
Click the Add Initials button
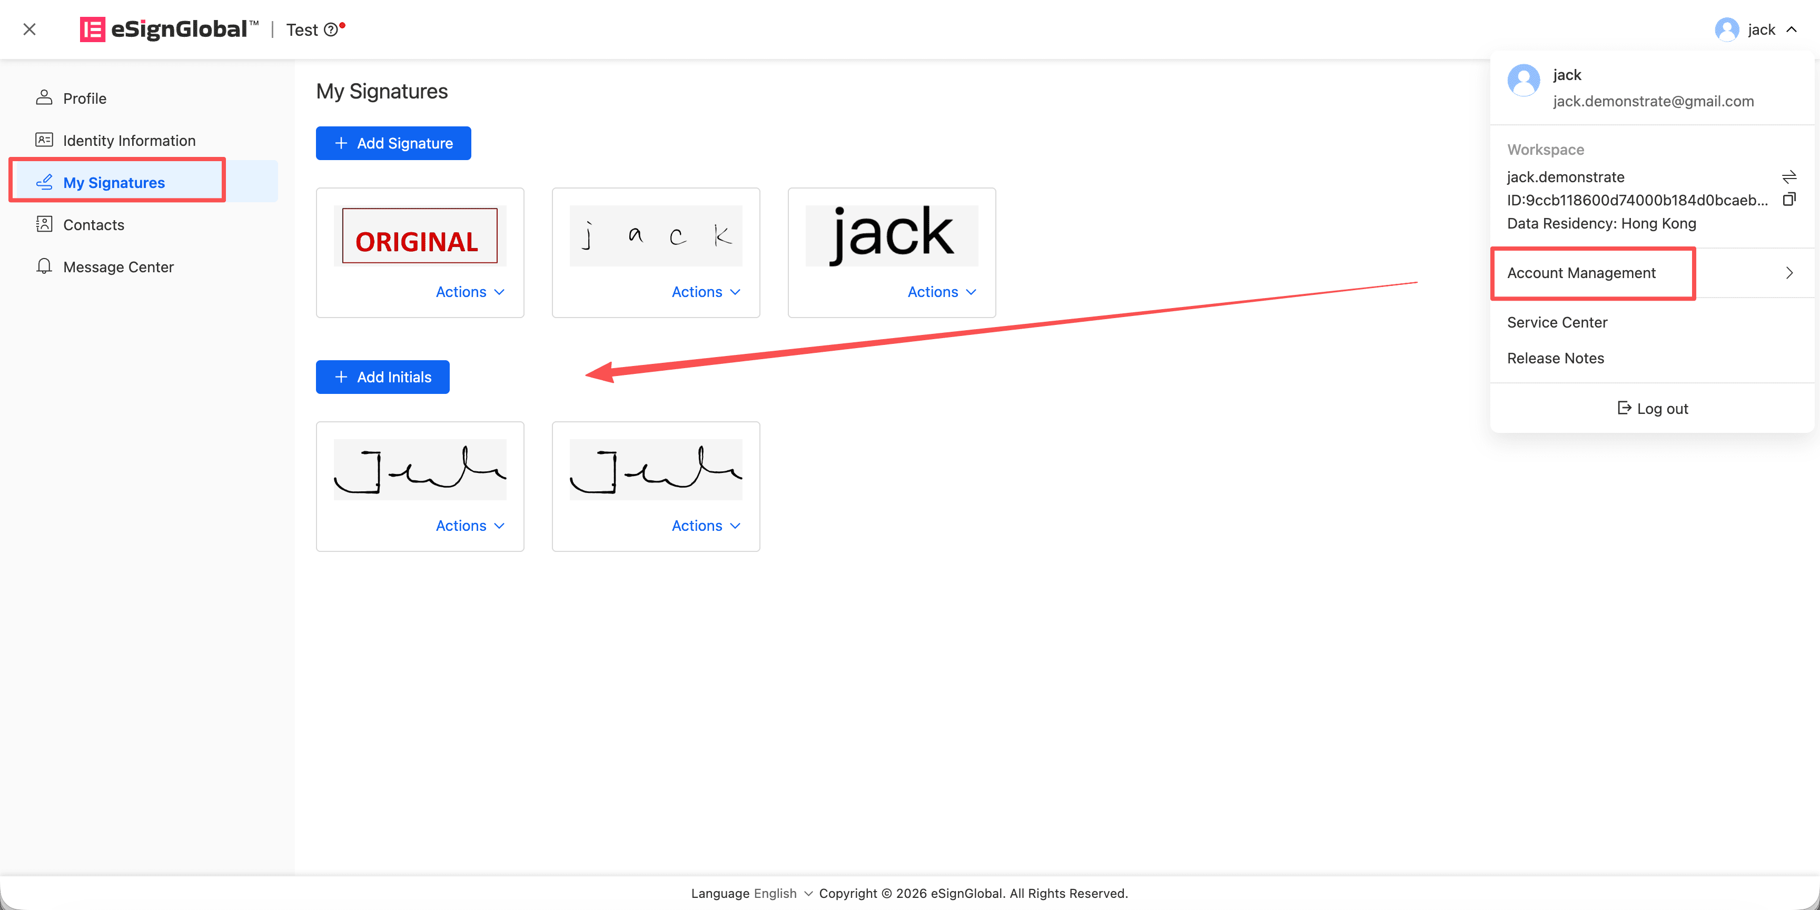[x=382, y=377]
